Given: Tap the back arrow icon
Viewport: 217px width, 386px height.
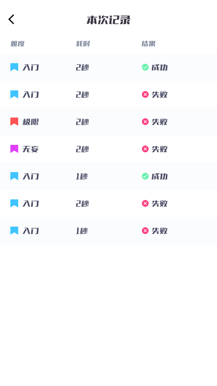Looking at the screenshot, I should (x=12, y=19).
